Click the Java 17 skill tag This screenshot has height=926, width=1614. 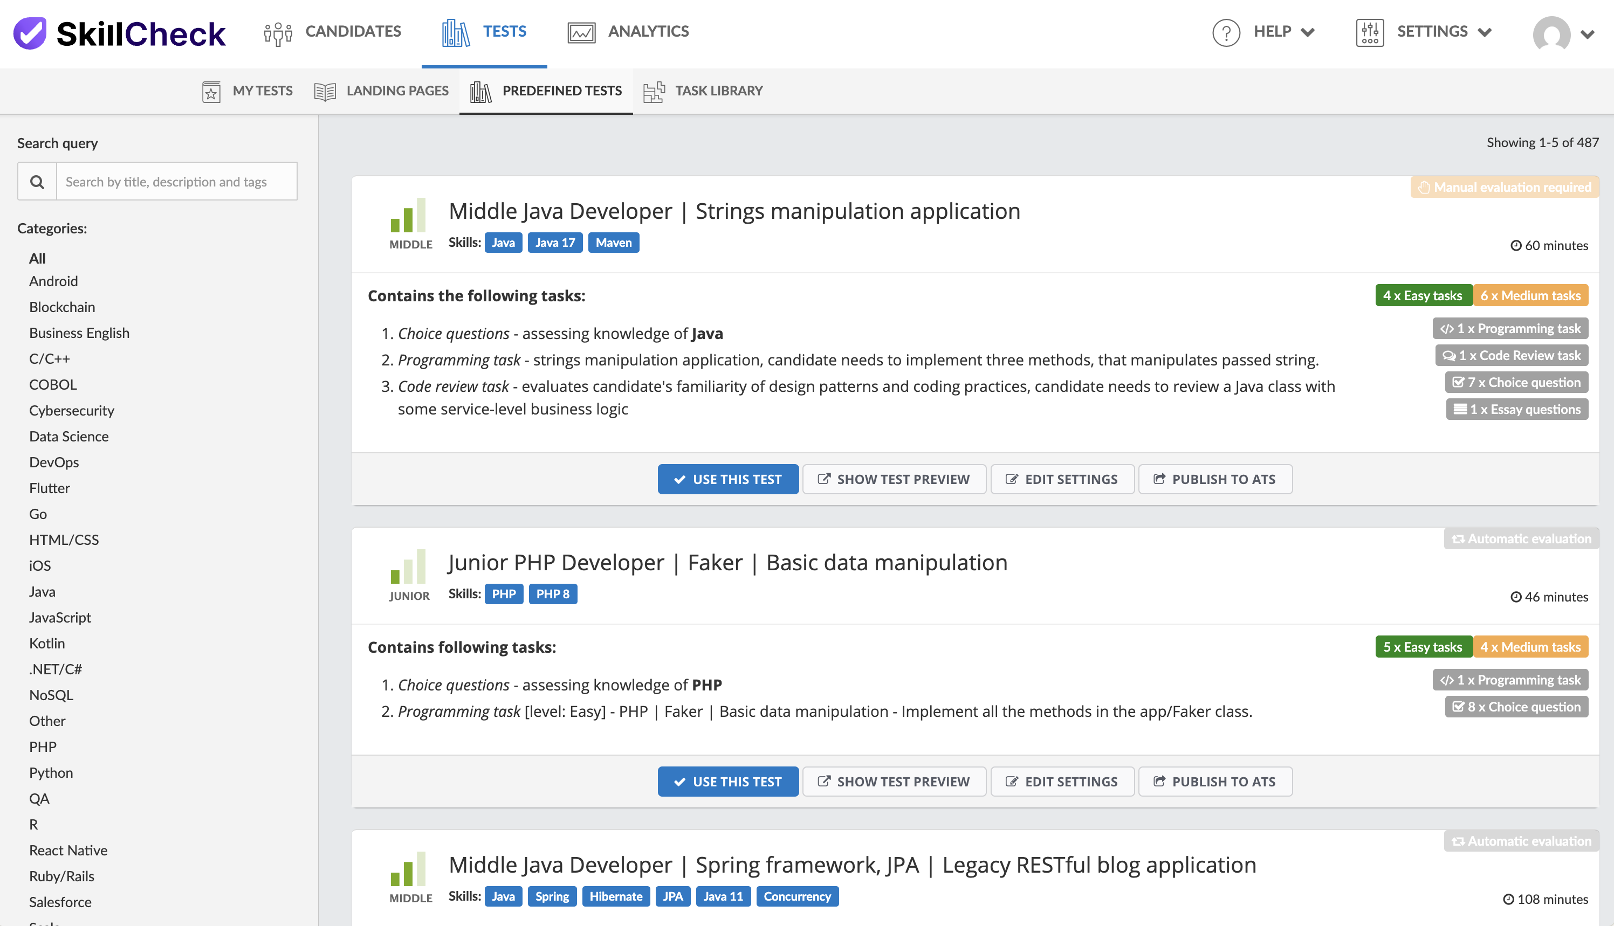[555, 243]
